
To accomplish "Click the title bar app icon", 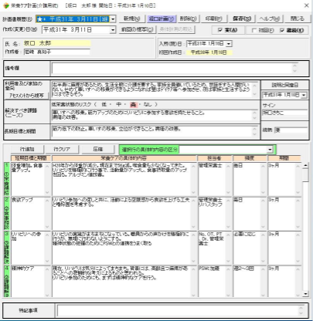I will coord(6,5).
